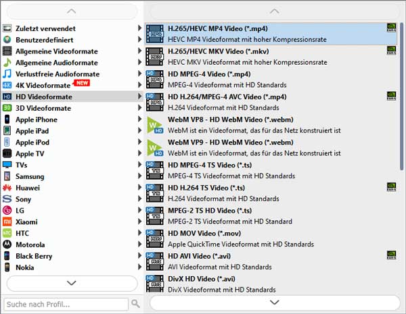
Task: Click the Samsung phone icon
Action: tap(7, 176)
